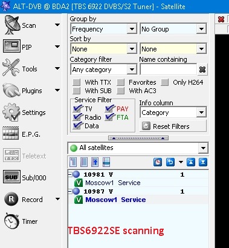The image size is (229, 248).
Task: Click the clear name filter X icon
Action: click(x=202, y=70)
